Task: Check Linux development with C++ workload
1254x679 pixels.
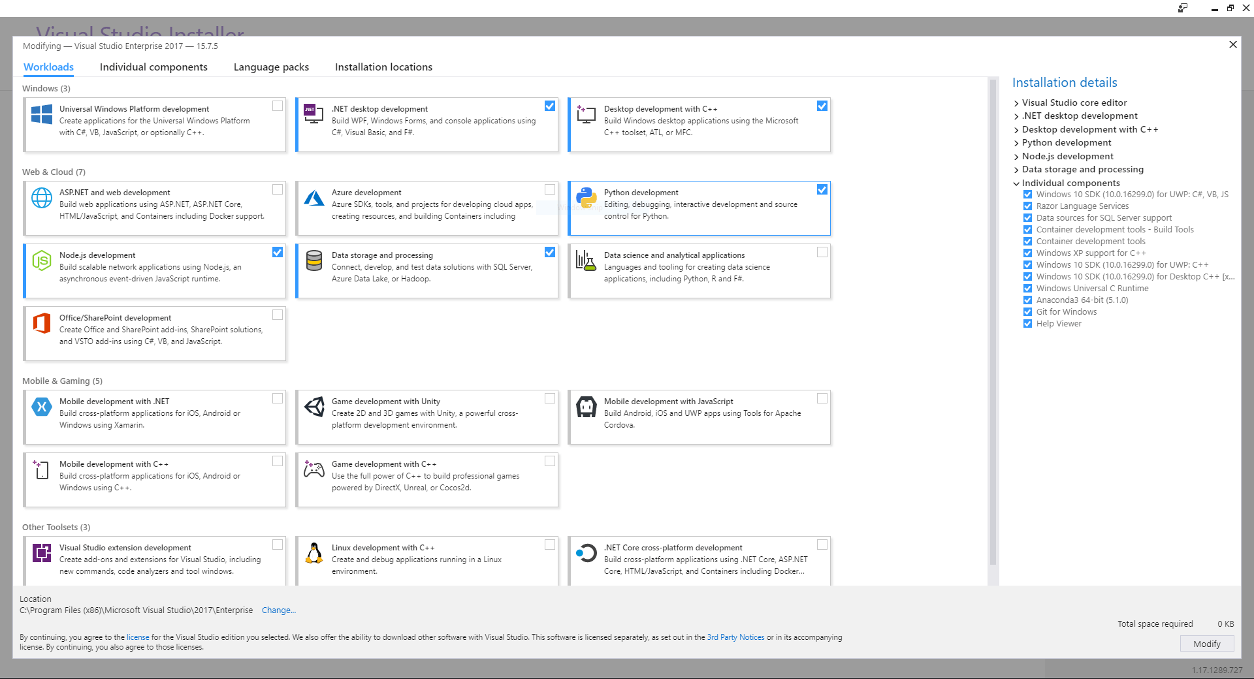Action: click(x=550, y=545)
